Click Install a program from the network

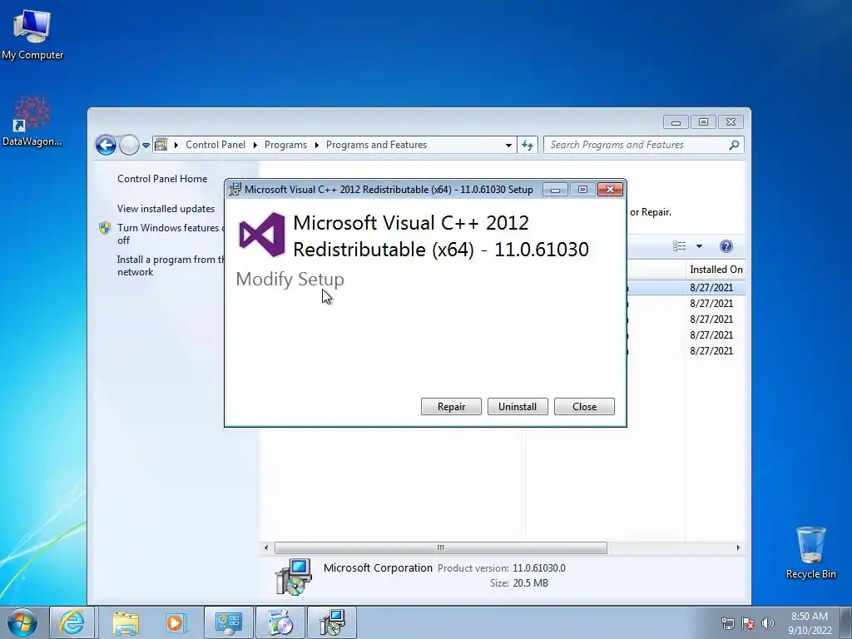tap(171, 265)
